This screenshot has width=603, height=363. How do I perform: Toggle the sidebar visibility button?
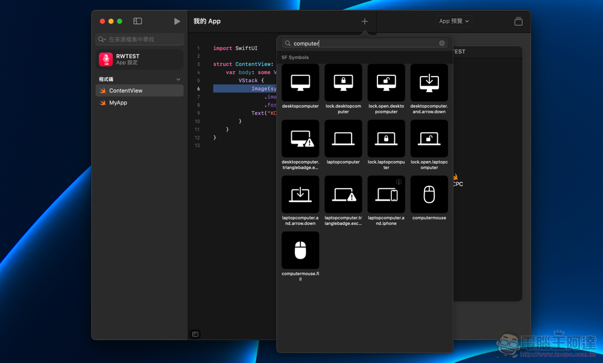[137, 21]
